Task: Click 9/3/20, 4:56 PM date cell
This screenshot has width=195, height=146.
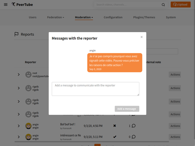Action: click(93, 126)
